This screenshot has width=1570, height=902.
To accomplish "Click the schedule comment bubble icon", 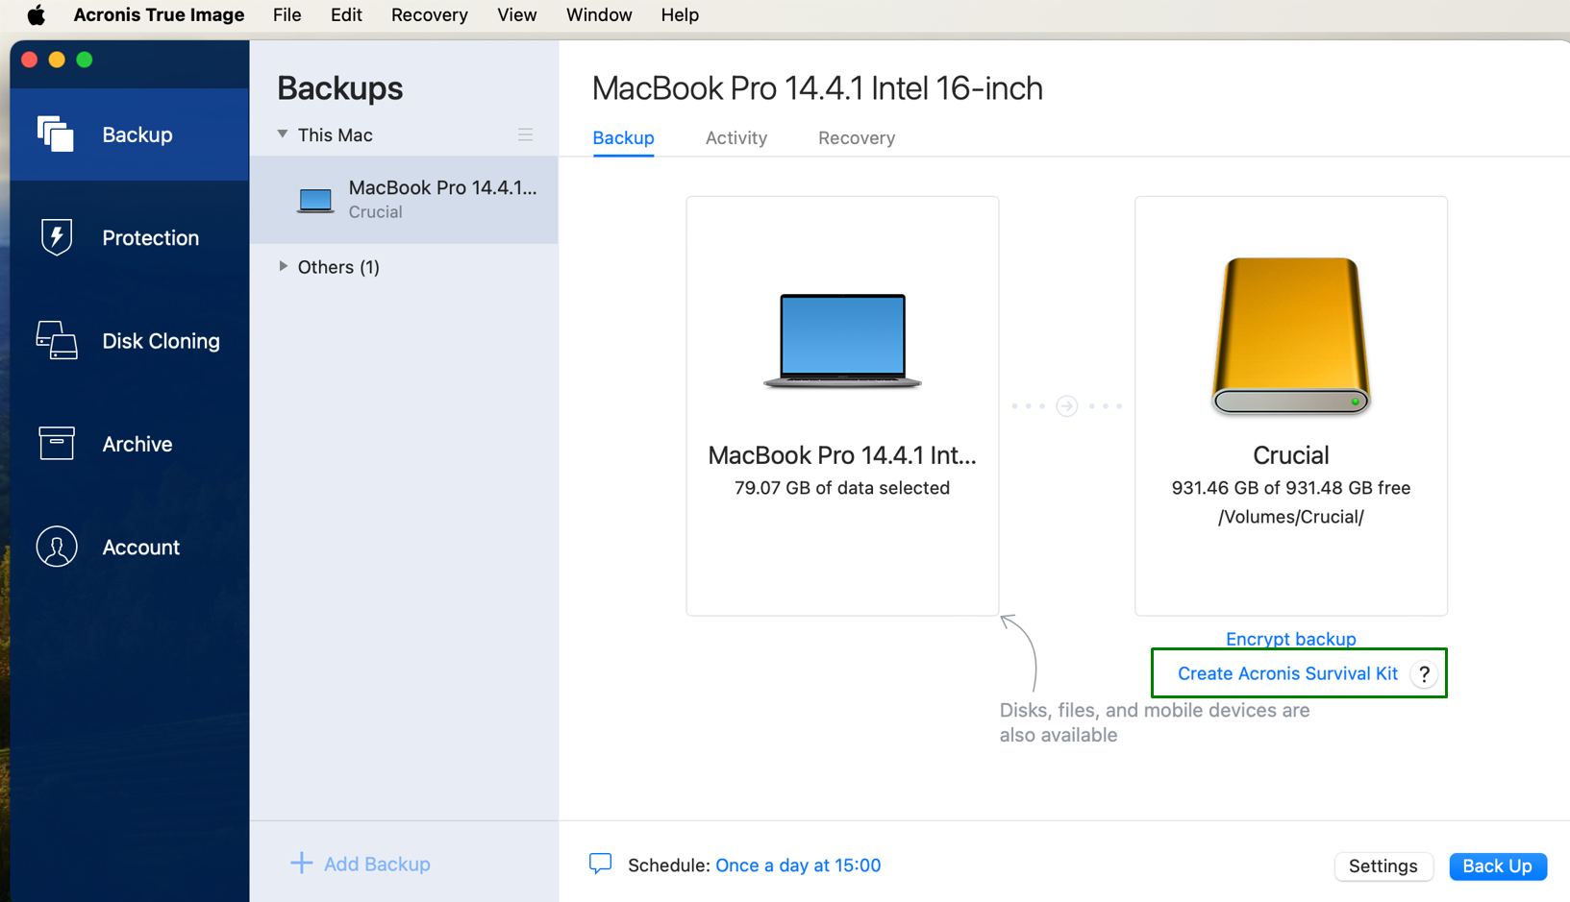I will point(600,865).
